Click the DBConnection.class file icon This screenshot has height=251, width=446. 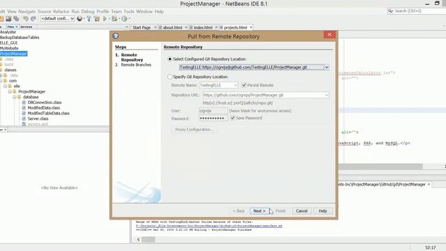click(24, 102)
